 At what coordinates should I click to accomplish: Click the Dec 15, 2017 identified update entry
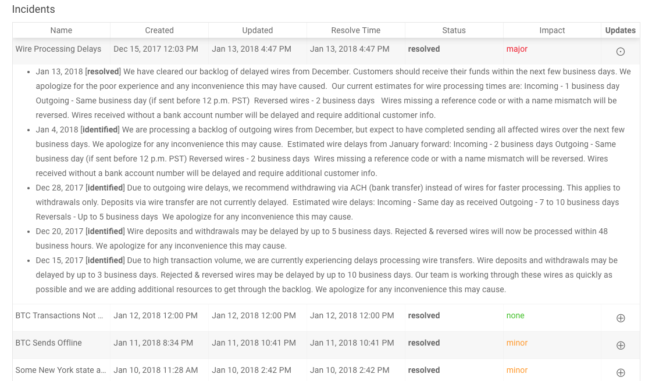pyautogui.click(x=327, y=275)
